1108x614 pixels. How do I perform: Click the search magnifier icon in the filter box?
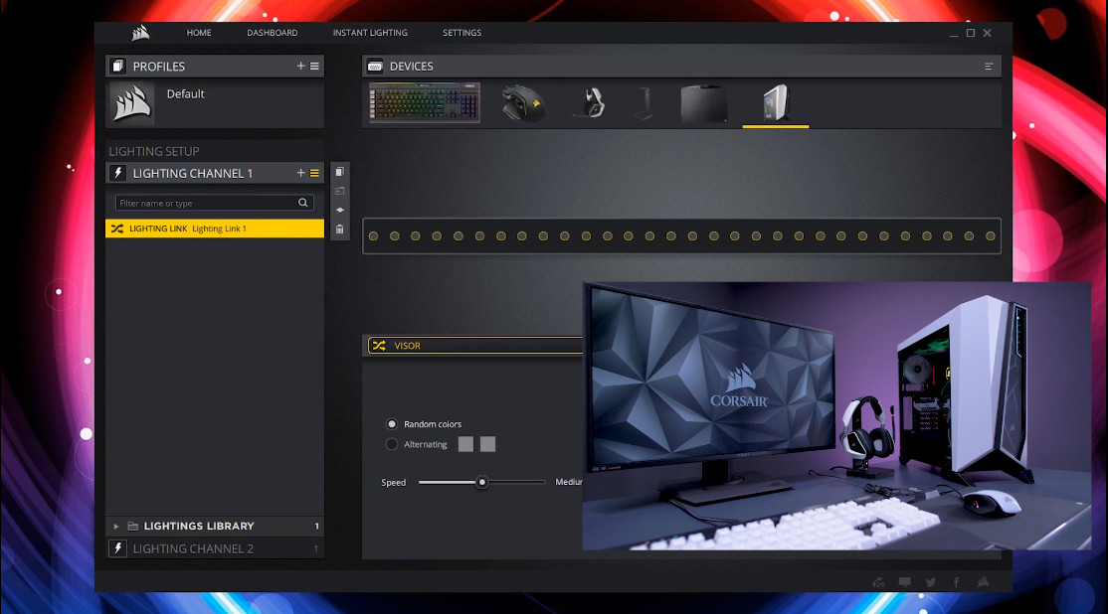[303, 203]
